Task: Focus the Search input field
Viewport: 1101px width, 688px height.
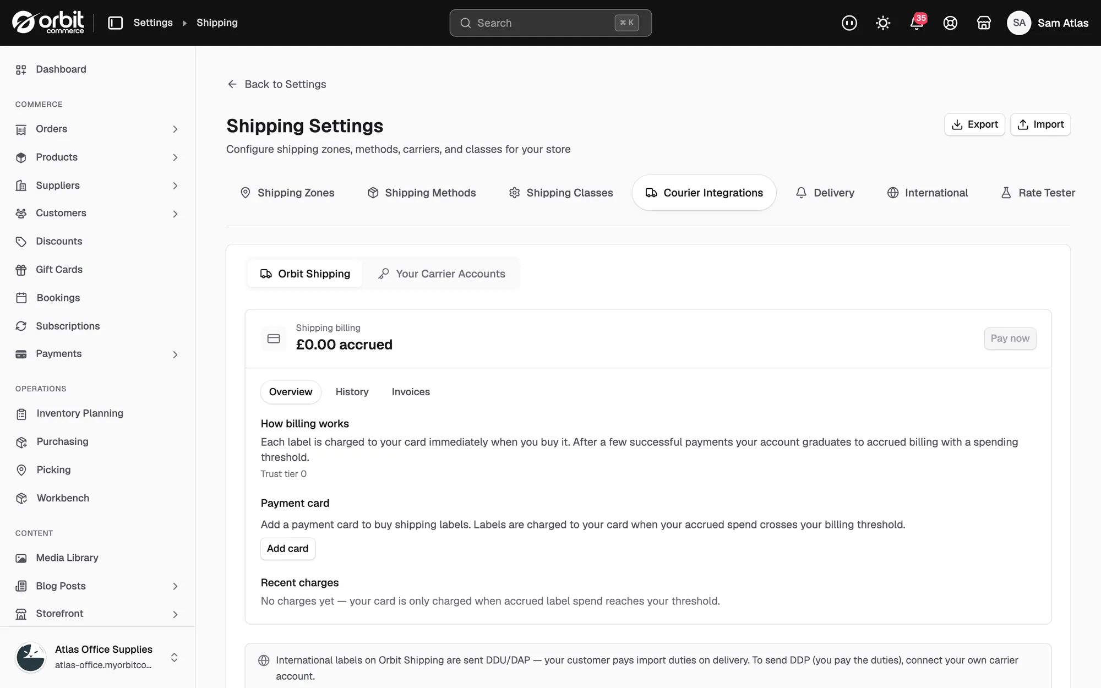Action: click(x=550, y=23)
